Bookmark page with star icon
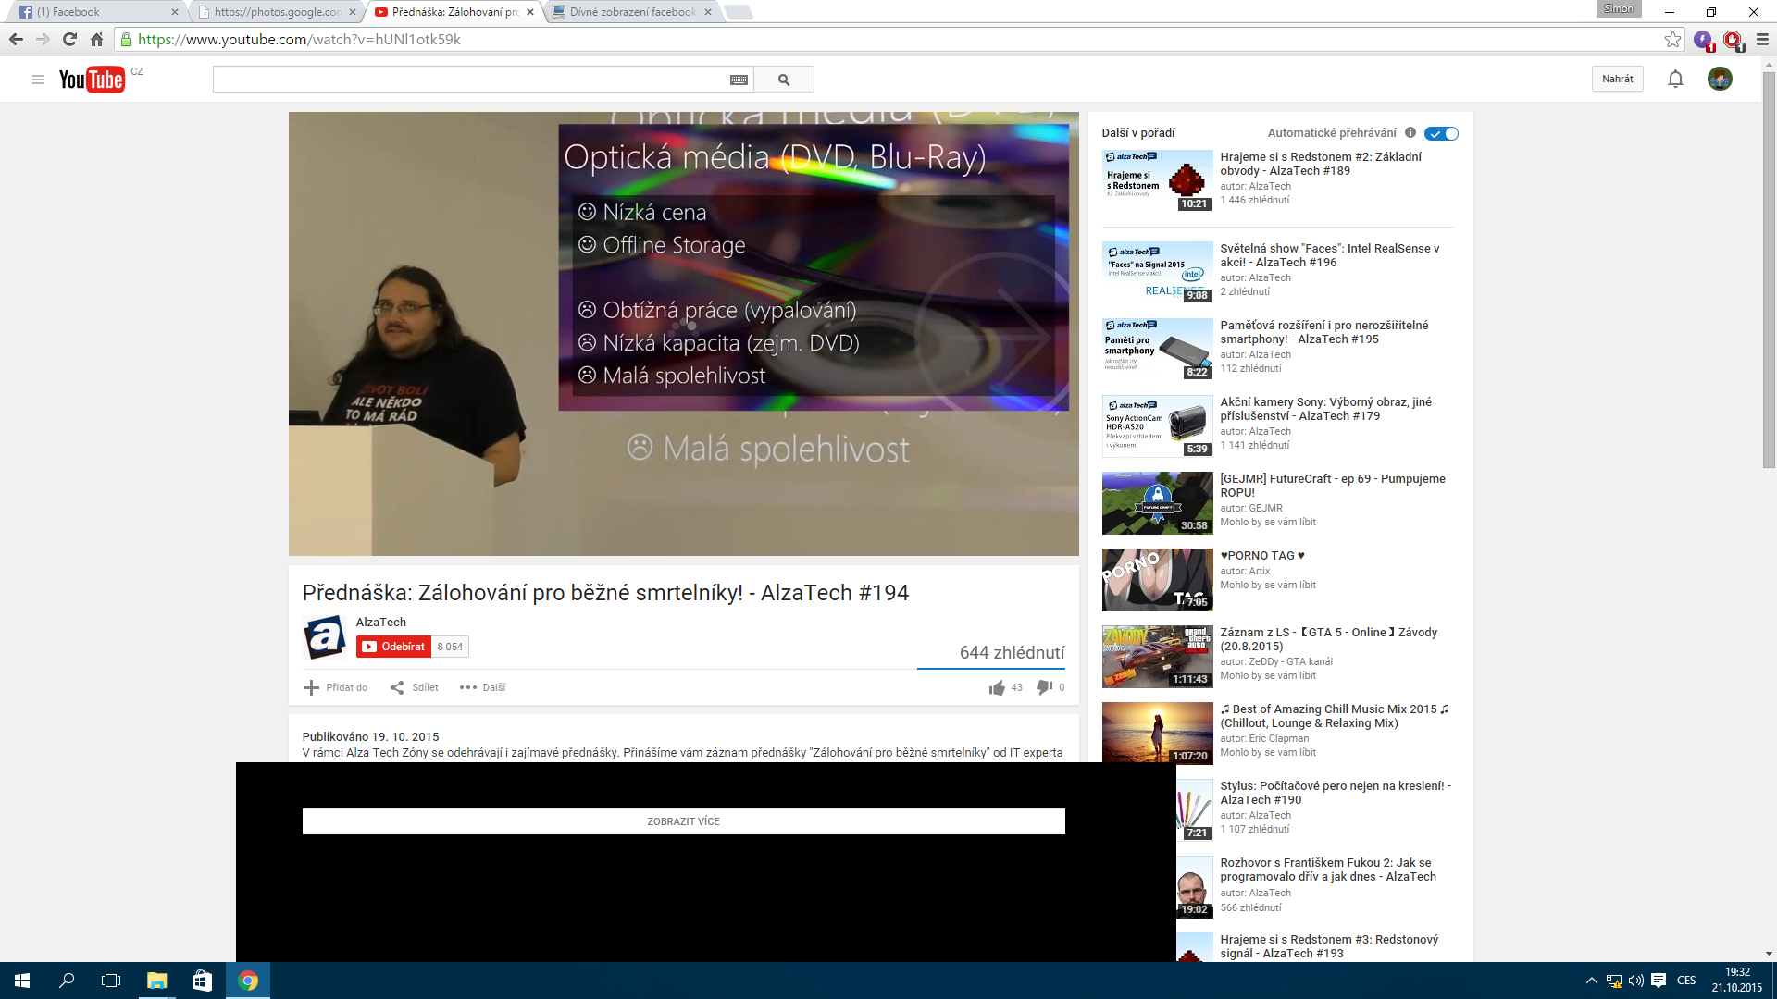 [1672, 40]
